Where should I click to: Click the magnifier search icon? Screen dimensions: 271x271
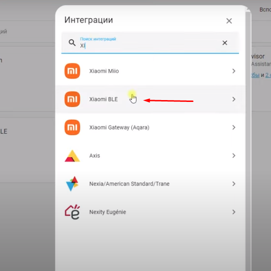(72, 43)
